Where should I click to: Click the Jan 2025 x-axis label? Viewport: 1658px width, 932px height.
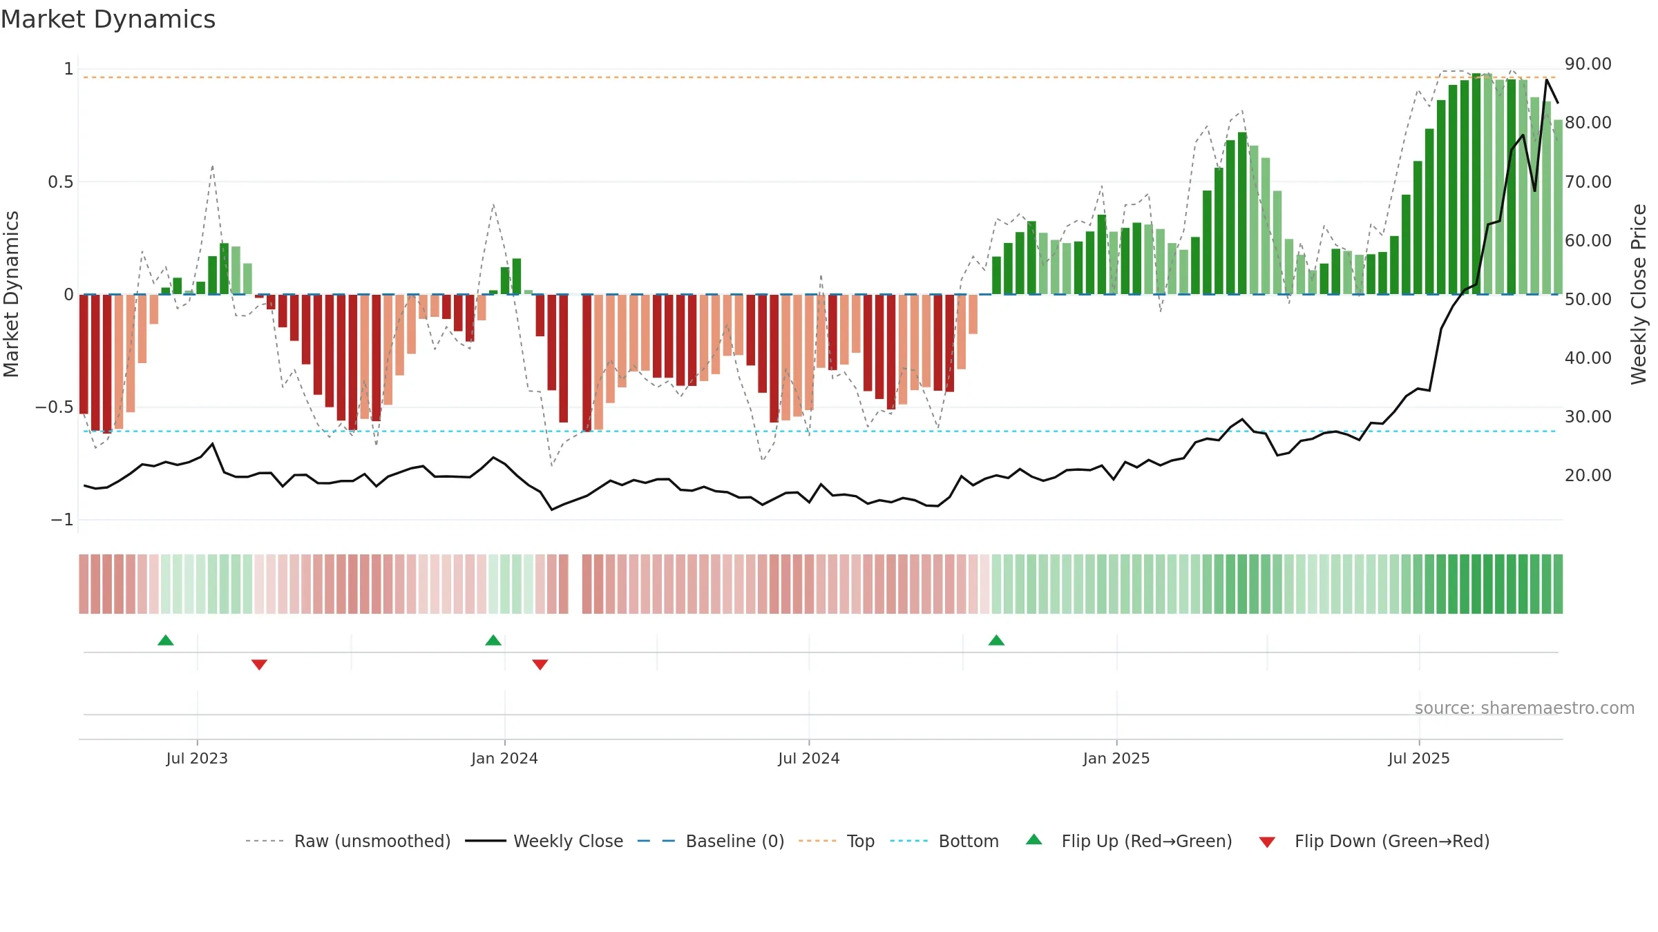pos(1116,758)
